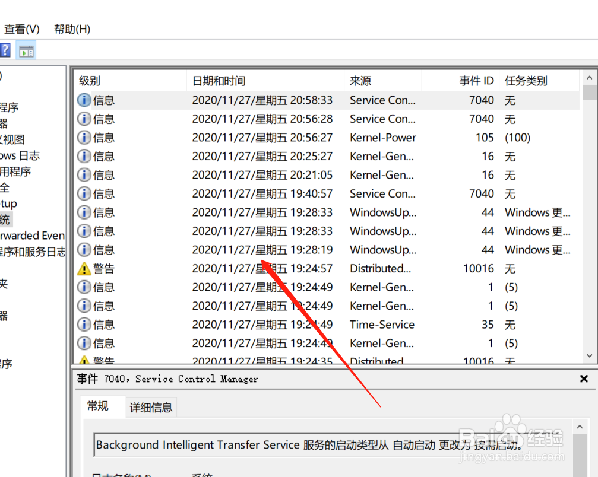
Task: Close the event 7040 preview pane
Action: (584, 379)
